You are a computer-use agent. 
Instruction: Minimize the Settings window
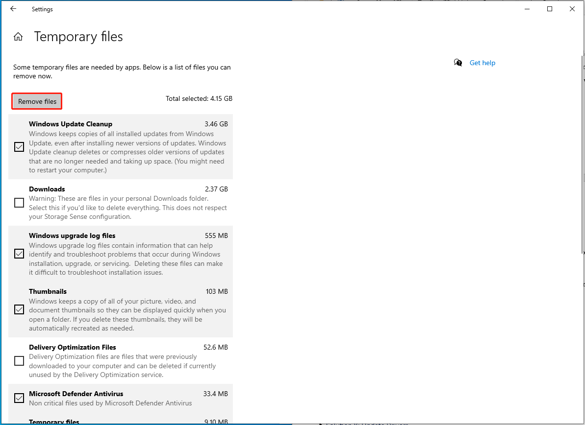tap(527, 9)
